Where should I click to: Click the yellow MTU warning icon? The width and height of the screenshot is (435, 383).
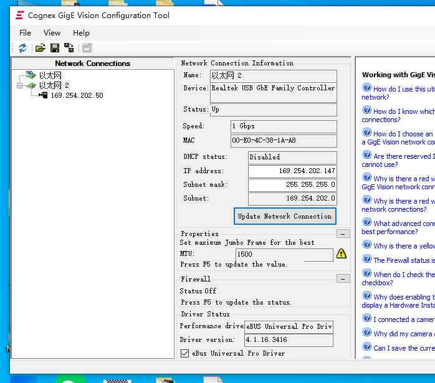pos(342,253)
